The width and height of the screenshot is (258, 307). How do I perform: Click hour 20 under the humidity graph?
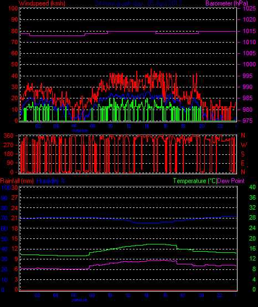[x=201, y=295]
